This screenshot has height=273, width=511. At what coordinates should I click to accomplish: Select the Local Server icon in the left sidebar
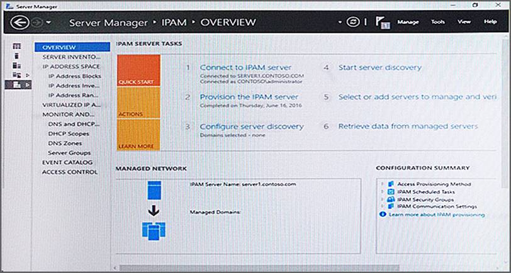tap(17, 56)
